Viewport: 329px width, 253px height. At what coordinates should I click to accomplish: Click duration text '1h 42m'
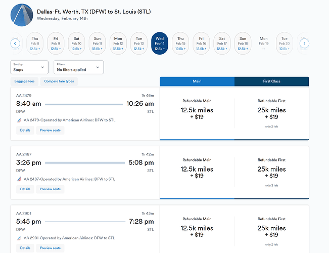148,154
